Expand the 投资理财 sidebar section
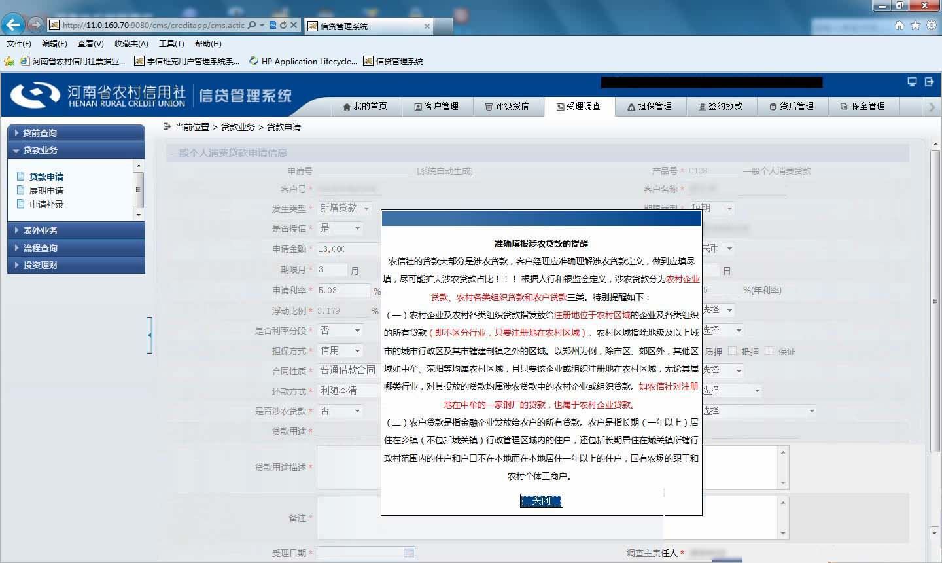 coord(76,265)
